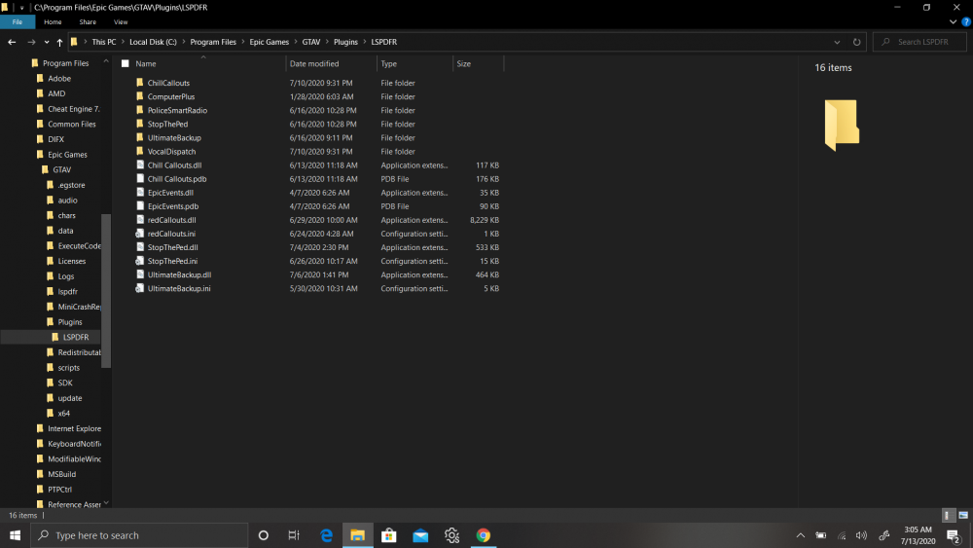
Task: Open Microsoft Edge from the taskbar
Action: [x=326, y=535]
